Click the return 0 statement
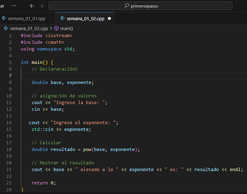The height and width of the screenshot is (194, 247). click(x=43, y=183)
